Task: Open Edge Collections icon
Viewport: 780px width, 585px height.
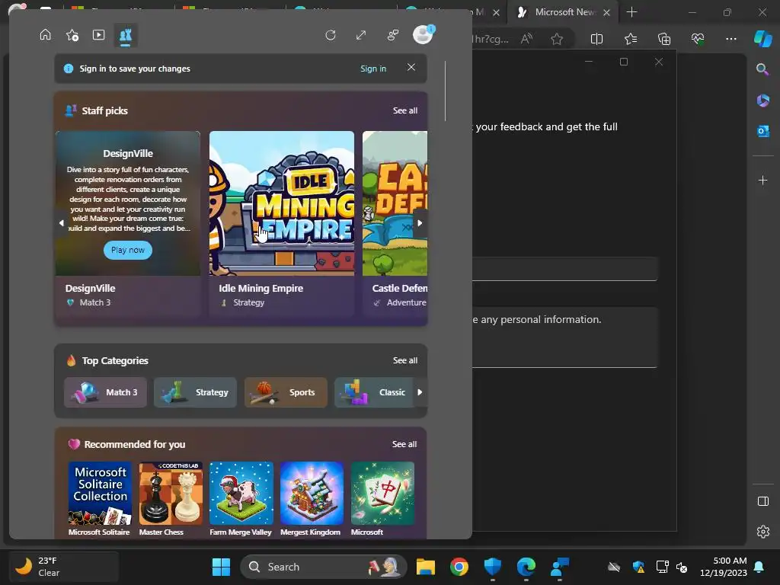Action: pos(664,39)
